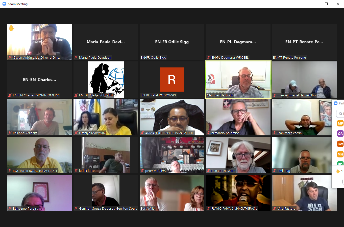Maximize the Zoom Meeting window
Screen dimensions: 344x227
coord(326,4)
